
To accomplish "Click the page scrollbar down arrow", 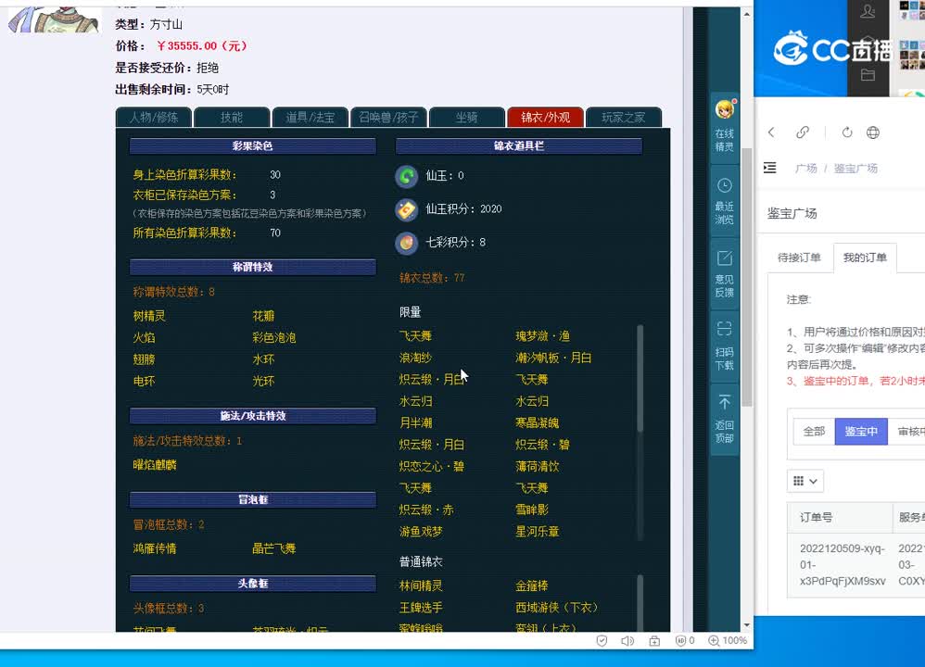I will (x=747, y=625).
